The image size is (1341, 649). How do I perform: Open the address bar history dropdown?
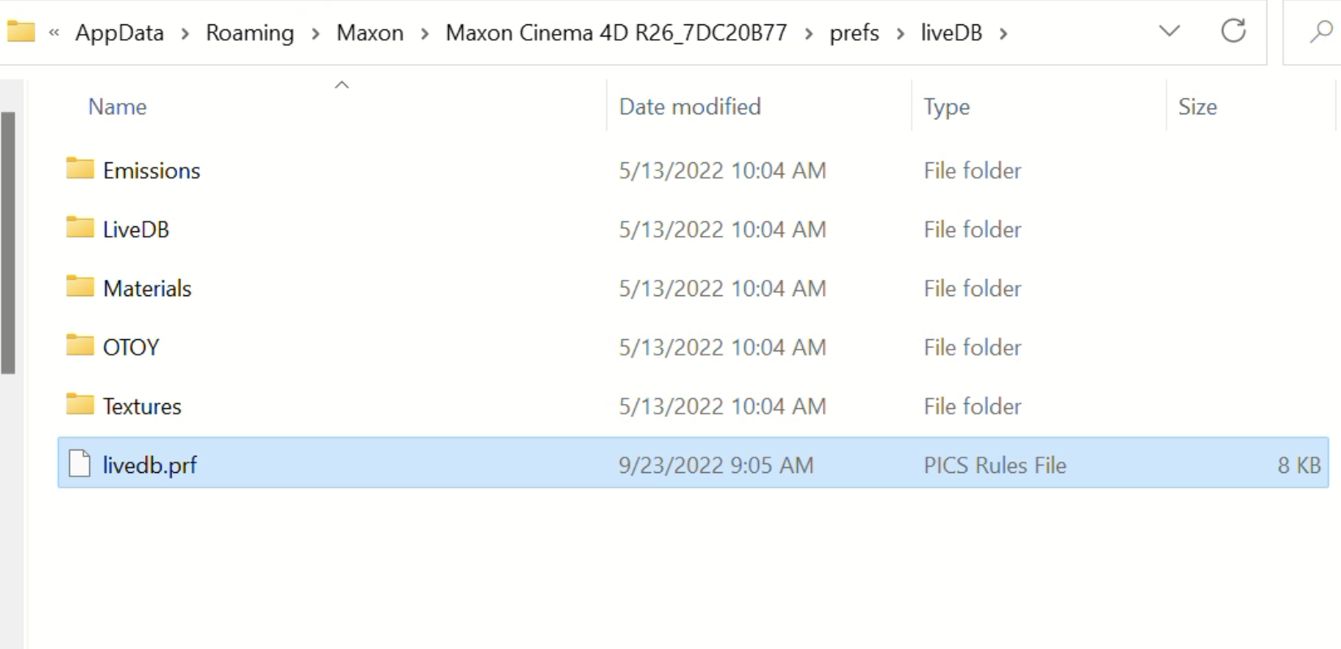pyautogui.click(x=1169, y=32)
